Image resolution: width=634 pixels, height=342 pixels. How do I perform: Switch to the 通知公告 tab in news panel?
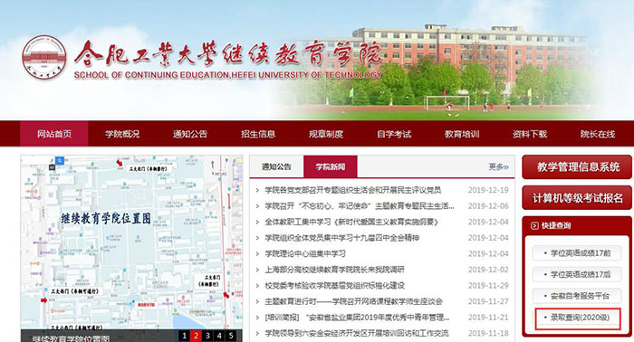[276, 166]
